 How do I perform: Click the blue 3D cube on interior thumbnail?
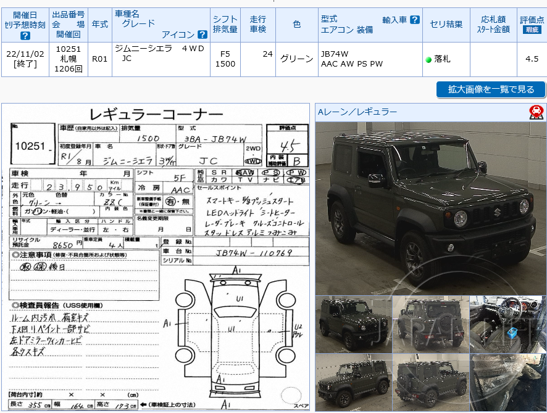click(x=512, y=333)
